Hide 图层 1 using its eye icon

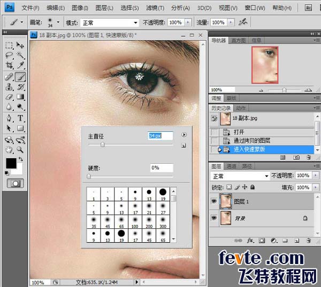215,202
